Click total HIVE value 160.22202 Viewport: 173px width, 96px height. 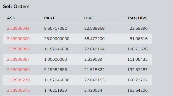click(138, 80)
